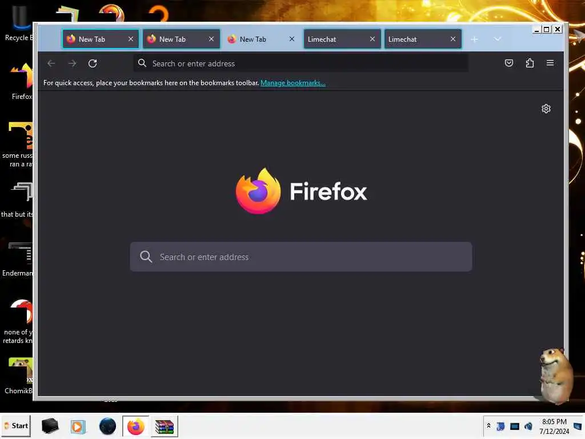Open the black box taskbar icon
The height and width of the screenshot is (439, 585).
(50, 426)
